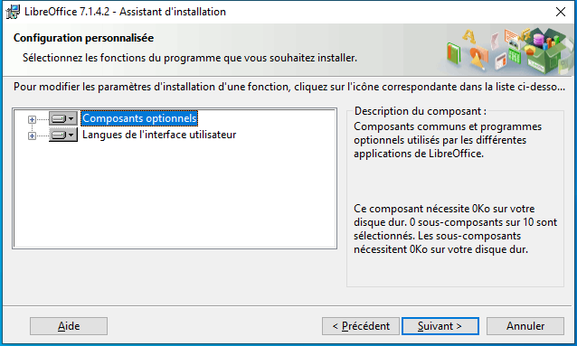577x346 pixels.
Task: Expand the Composants optionnels tree node
Action: coord(32,119)
